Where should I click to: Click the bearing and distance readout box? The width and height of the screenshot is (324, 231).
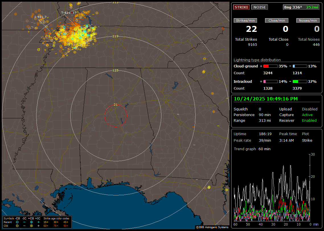click(x=301, y=7)
